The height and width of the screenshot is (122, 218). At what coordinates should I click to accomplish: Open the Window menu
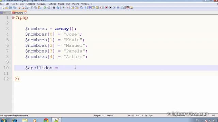coord(85,4)
